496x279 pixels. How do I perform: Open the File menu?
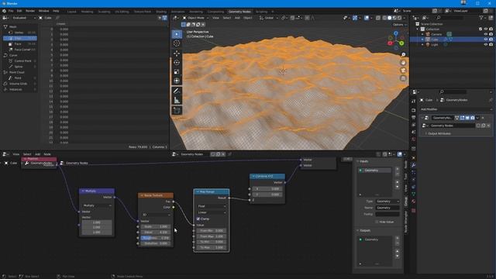tap(11, 11)
